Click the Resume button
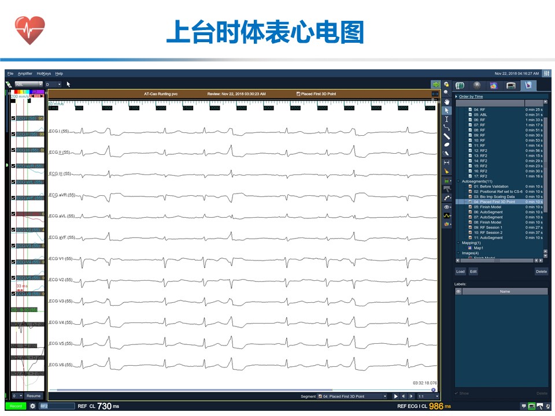 34,396
